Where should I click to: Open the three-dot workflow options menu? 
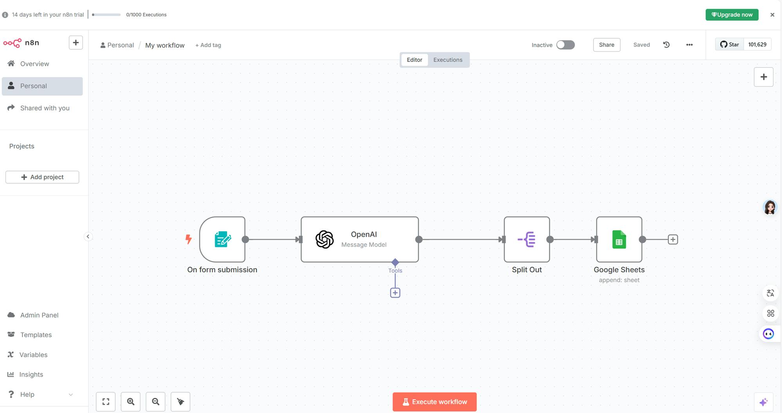(x=689, y=45)
